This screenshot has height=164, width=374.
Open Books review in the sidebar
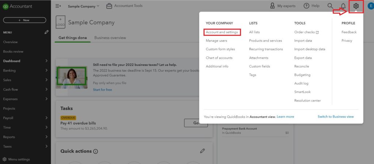click(x=13, y=51)
